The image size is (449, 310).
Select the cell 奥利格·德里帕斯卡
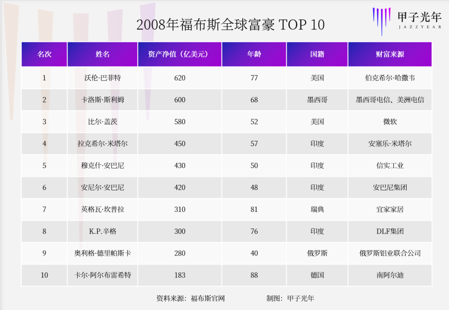[103, 253]
